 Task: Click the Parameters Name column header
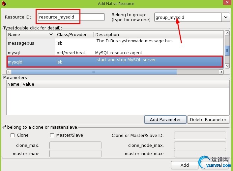(x=14, y=84)
